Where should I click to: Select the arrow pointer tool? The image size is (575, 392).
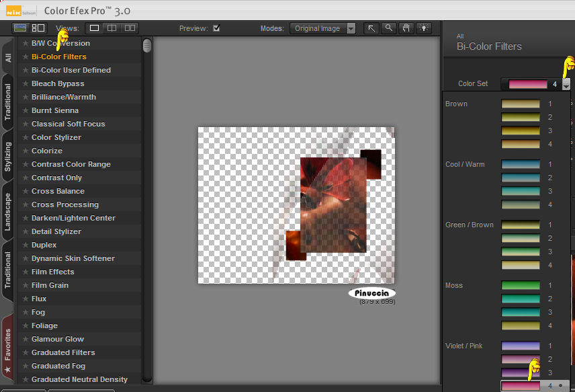[x=371, y=28]
